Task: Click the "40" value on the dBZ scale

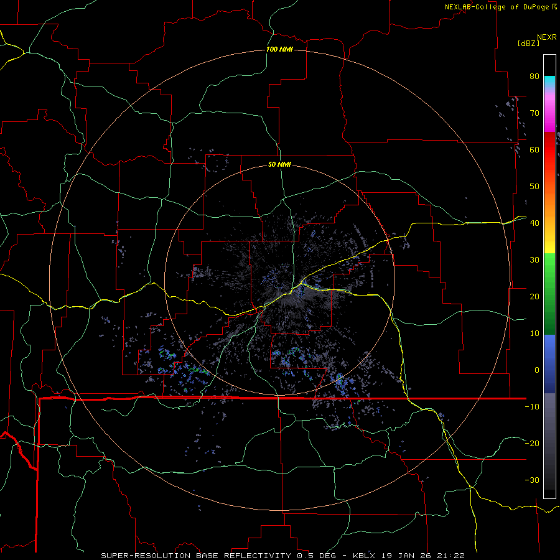Action: 534,223
